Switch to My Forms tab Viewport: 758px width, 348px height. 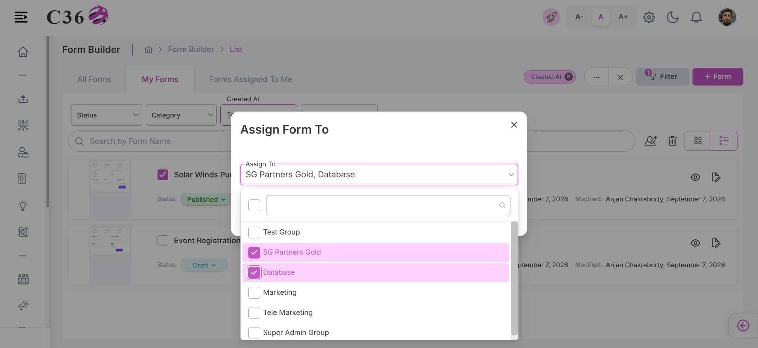[x=160, y=79]
